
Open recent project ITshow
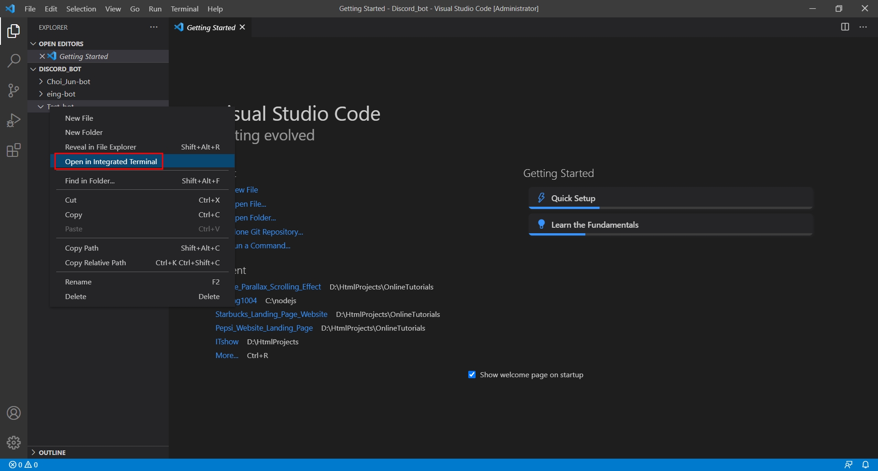[x=227, y=342]
